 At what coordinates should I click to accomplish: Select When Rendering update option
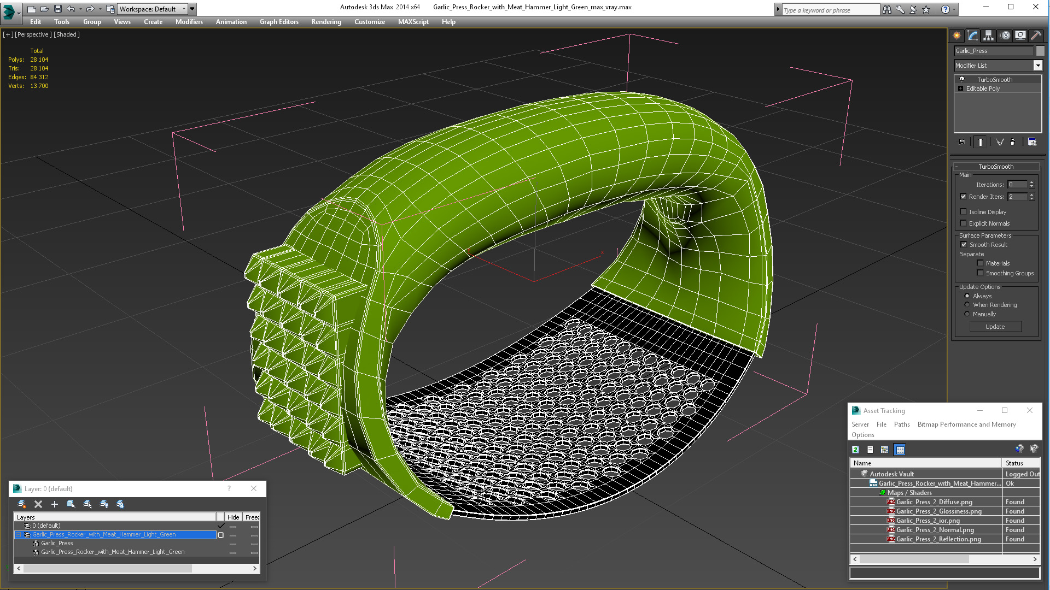click(967, 305)
